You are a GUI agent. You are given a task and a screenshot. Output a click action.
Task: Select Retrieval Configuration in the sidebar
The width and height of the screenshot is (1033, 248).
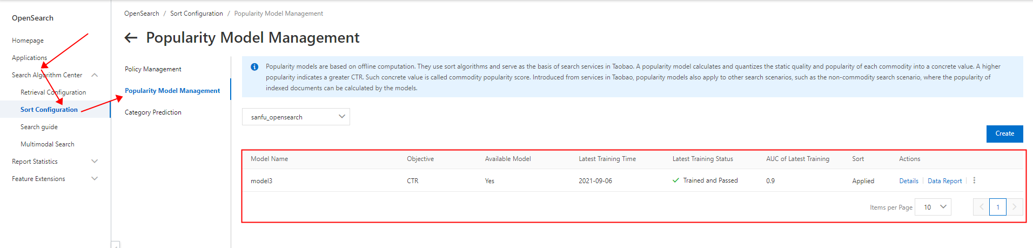53,92
